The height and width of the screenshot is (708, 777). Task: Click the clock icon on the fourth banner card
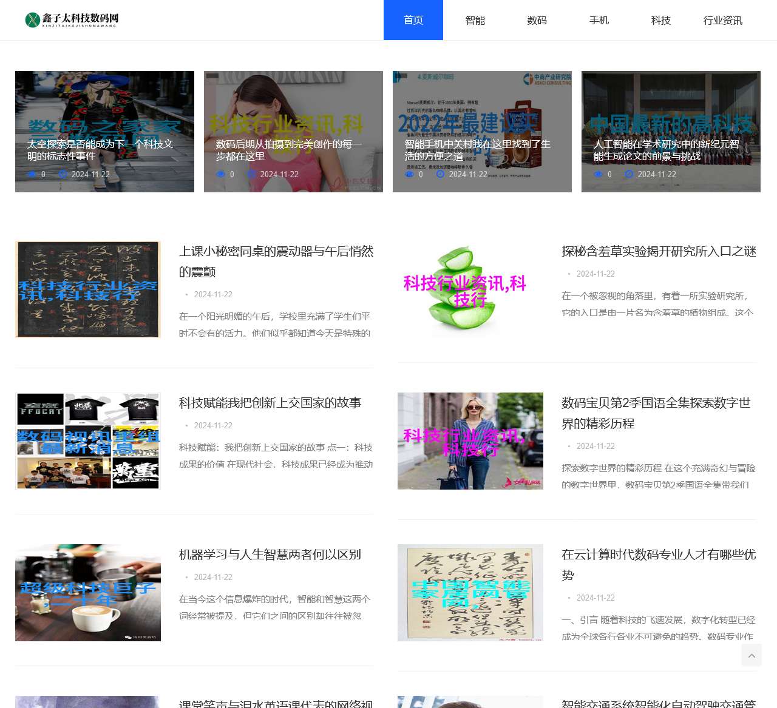[x=629, y=174]
